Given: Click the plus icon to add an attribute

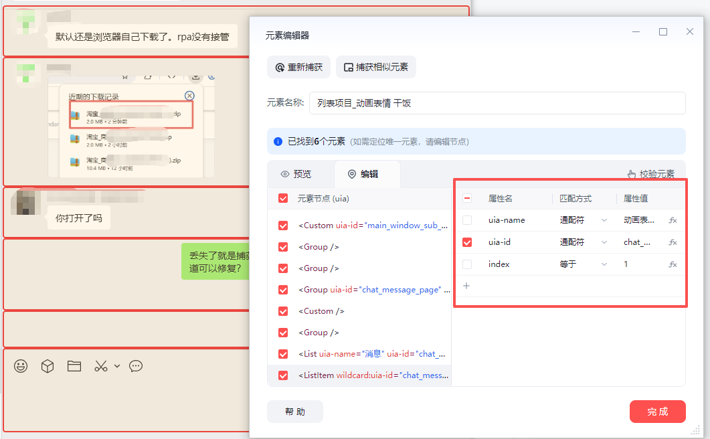Looking at the screenshot, I should click(466, 286).
